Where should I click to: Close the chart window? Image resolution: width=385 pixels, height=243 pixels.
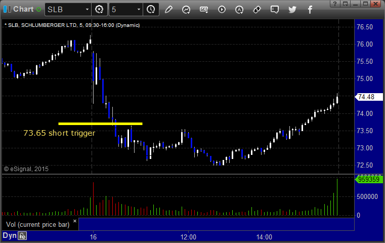pyautogui.click(x=376, y=4)
